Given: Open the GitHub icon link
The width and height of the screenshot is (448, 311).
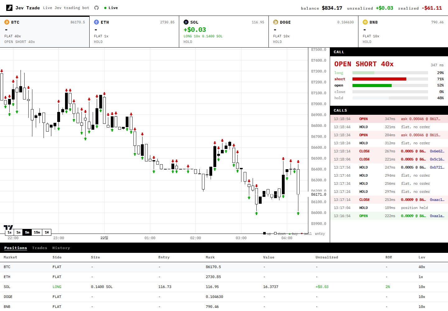Looking at the screenshot, I should click(96, 8).
